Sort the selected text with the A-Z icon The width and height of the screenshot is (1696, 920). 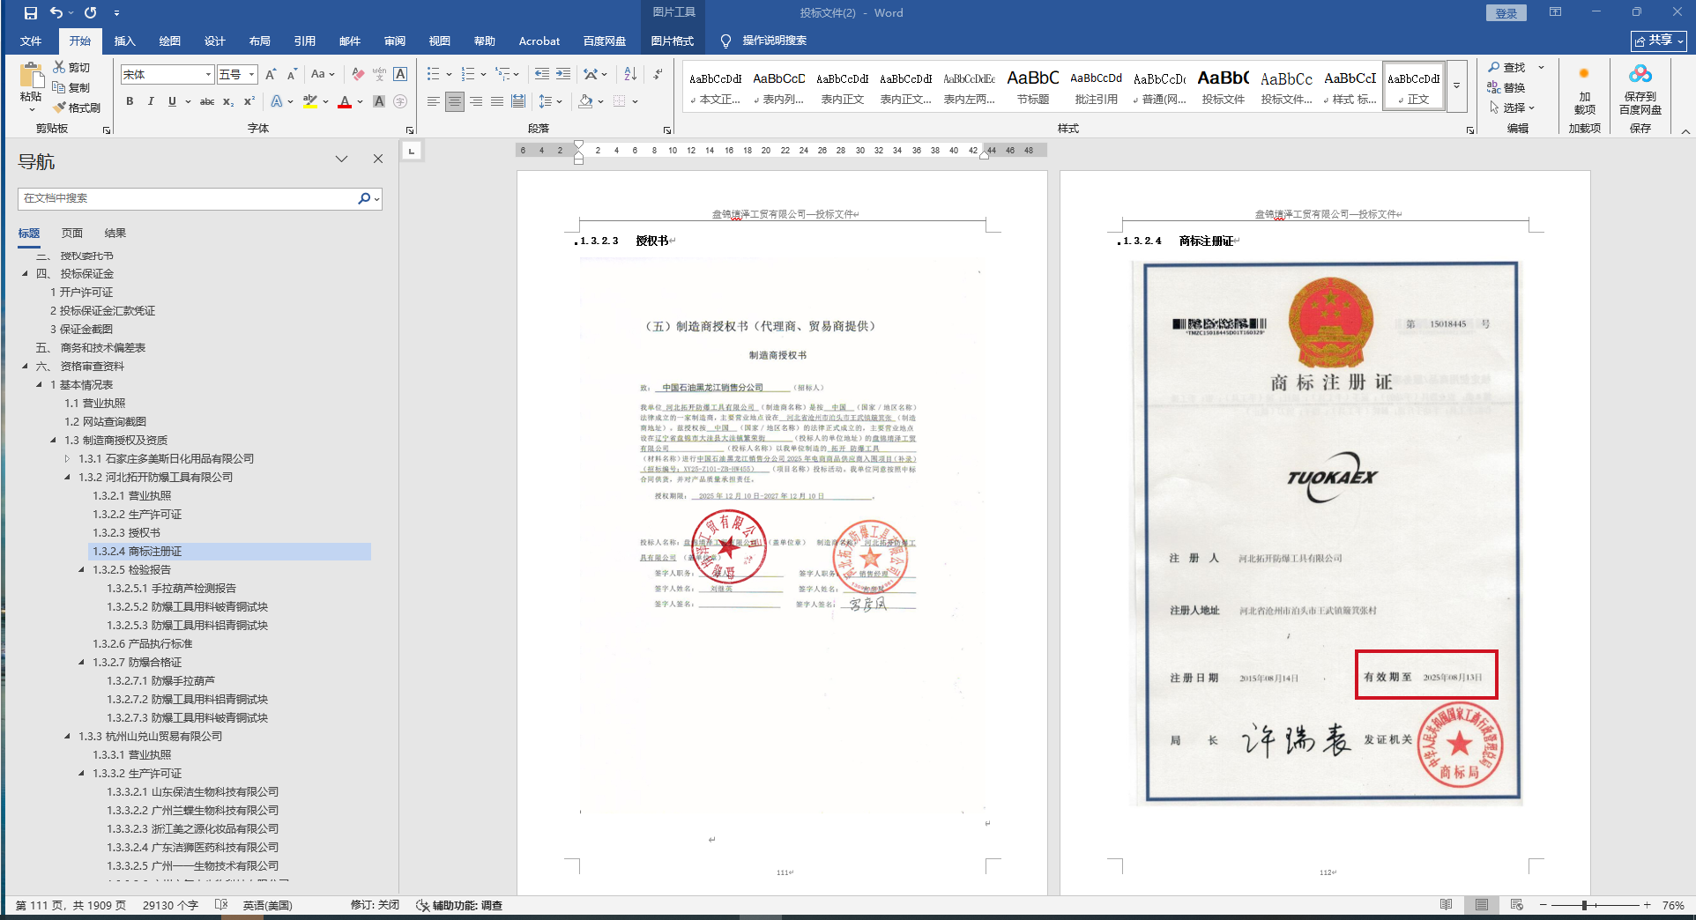point(630,74)
